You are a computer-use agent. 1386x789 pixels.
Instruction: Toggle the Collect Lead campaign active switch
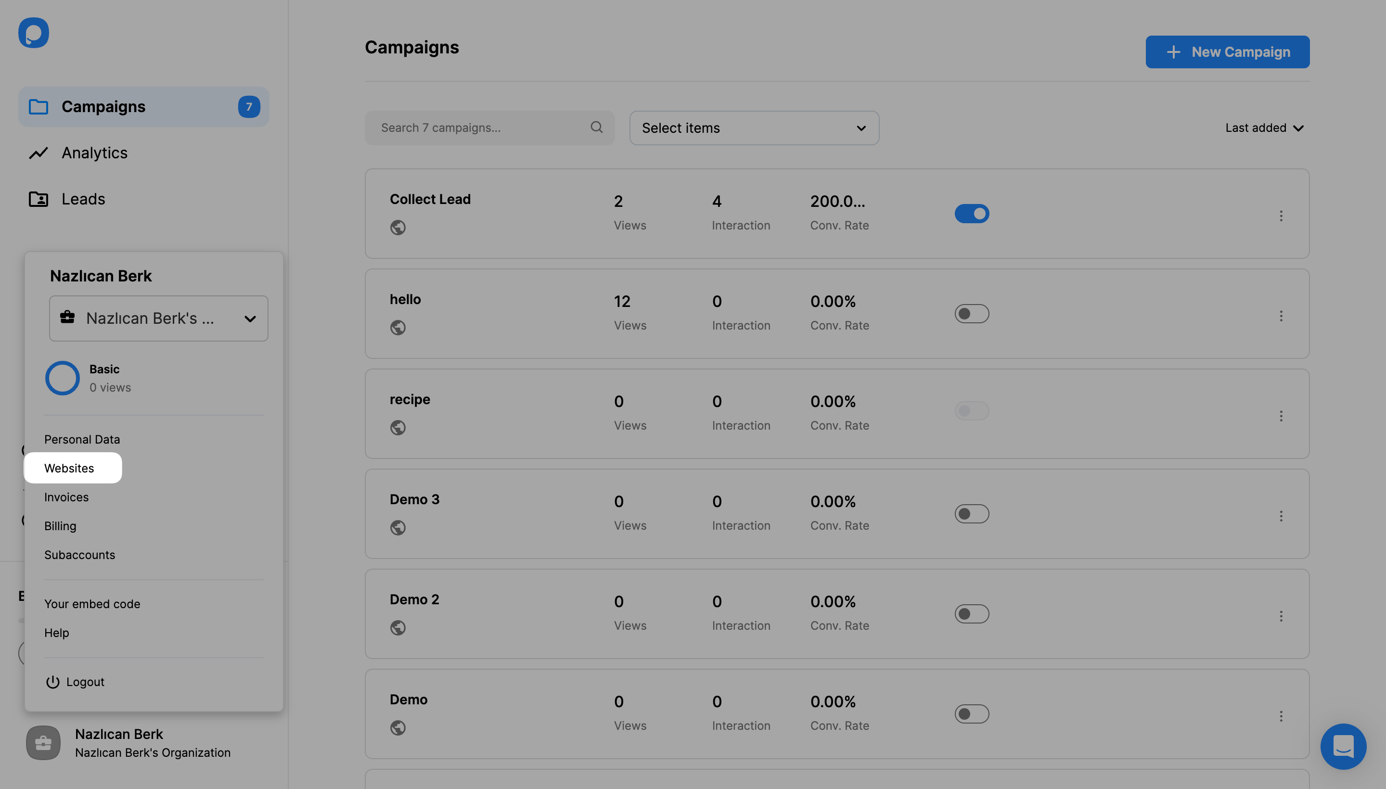[972, 213]
